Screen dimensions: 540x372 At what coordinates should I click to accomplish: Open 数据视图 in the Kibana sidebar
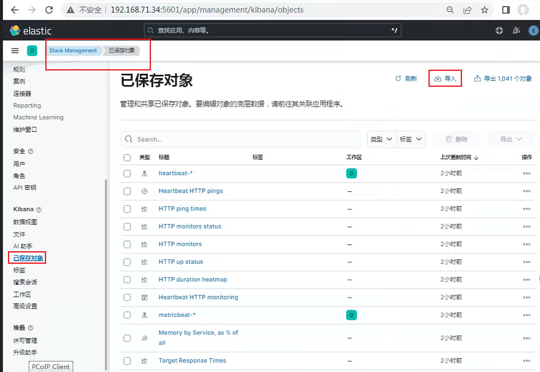pos(25,222)
